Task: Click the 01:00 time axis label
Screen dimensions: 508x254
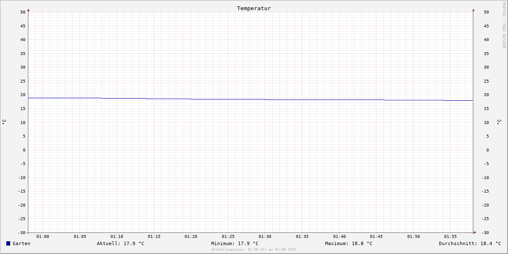Action: [x=43, y=237]
